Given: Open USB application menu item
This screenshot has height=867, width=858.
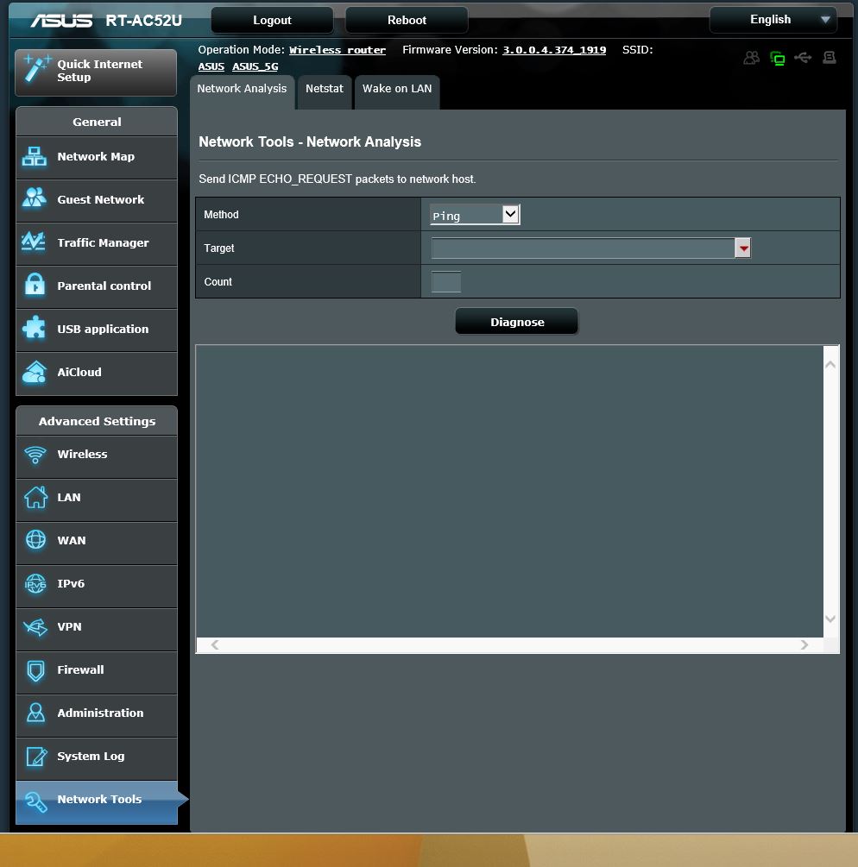Looking at the screenshot, I should click(97, 330).
